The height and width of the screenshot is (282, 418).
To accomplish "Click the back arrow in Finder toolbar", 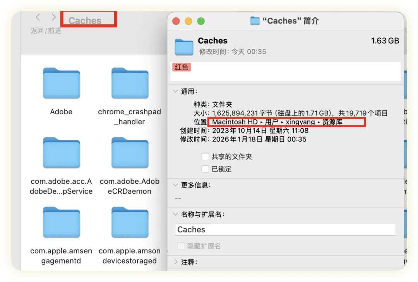I will pyautogui.click(x=38, y=17).
